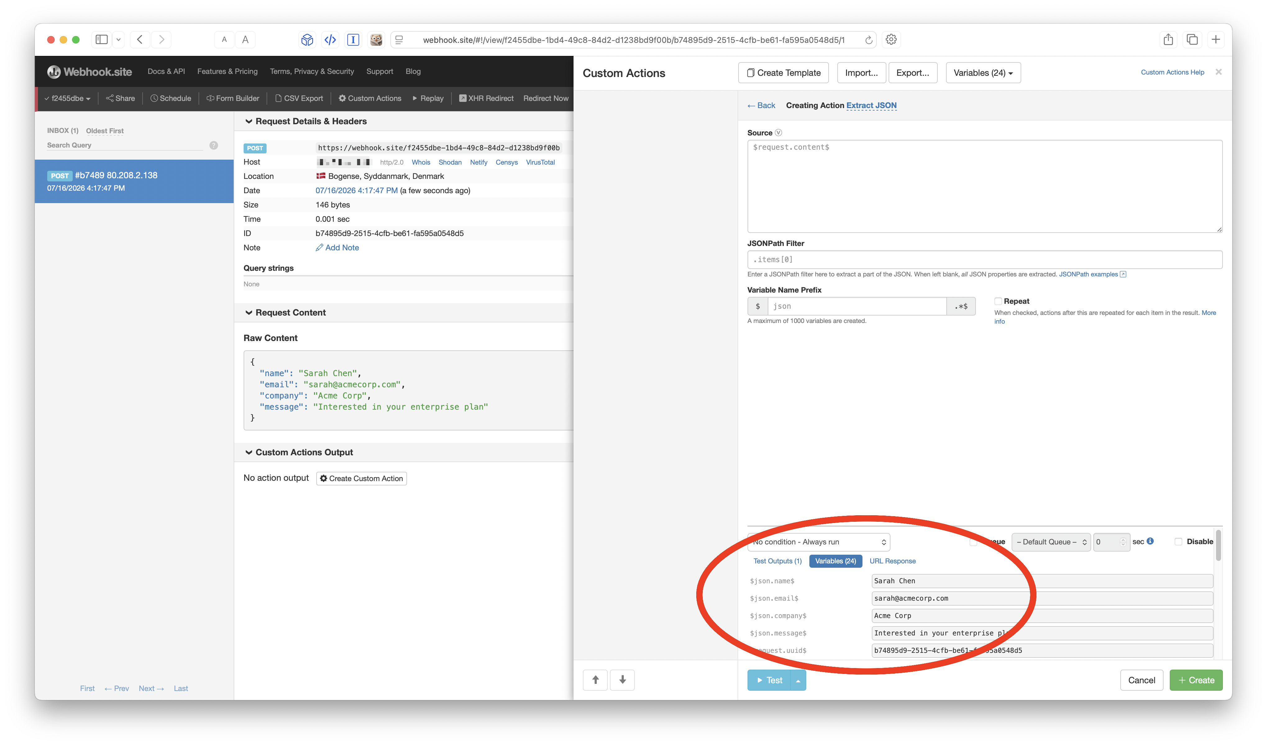Screen dimensions: 1267x746
Task: Click the Cancel button
Action: pos(1141,680)
